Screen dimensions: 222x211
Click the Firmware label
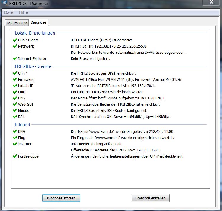pyautogui.click(x=26, y=80)
